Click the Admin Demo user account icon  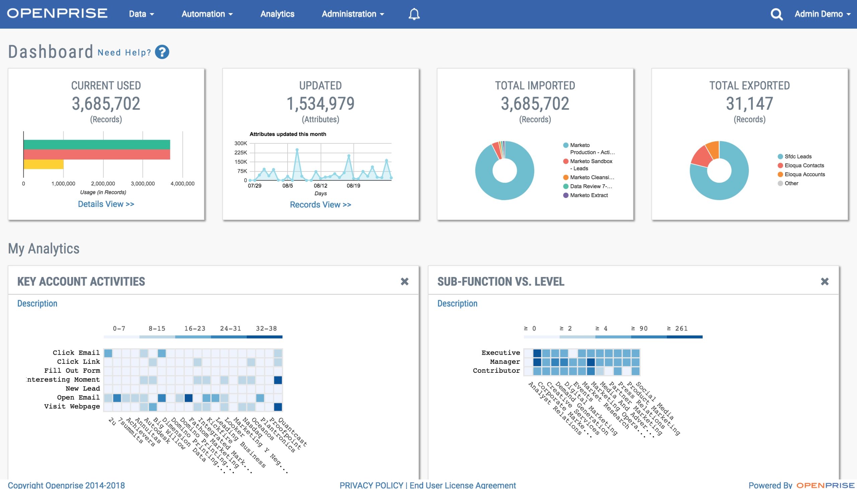[818, 13]
